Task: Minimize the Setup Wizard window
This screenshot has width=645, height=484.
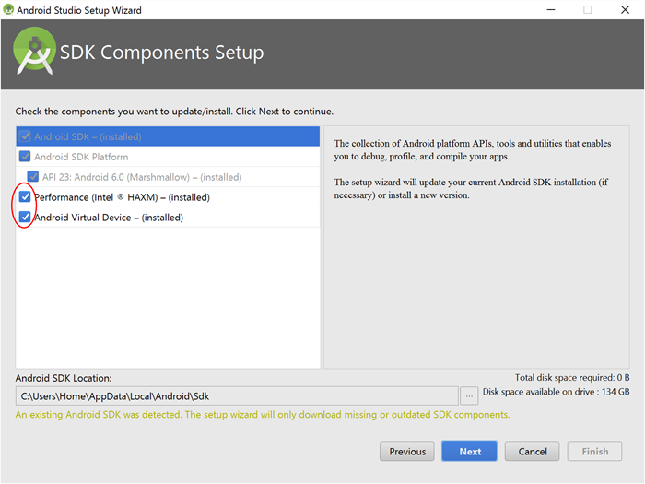Action: (x=551, y=9)
